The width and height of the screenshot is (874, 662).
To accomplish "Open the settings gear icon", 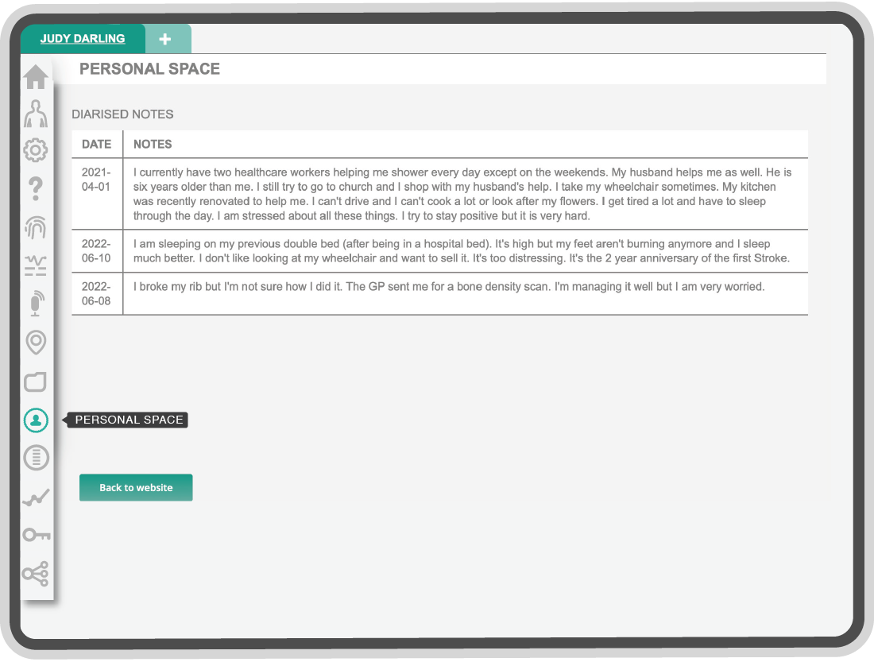I will tap(36, 150).
